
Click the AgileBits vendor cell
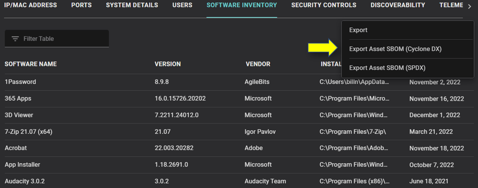tap(257, 82)
